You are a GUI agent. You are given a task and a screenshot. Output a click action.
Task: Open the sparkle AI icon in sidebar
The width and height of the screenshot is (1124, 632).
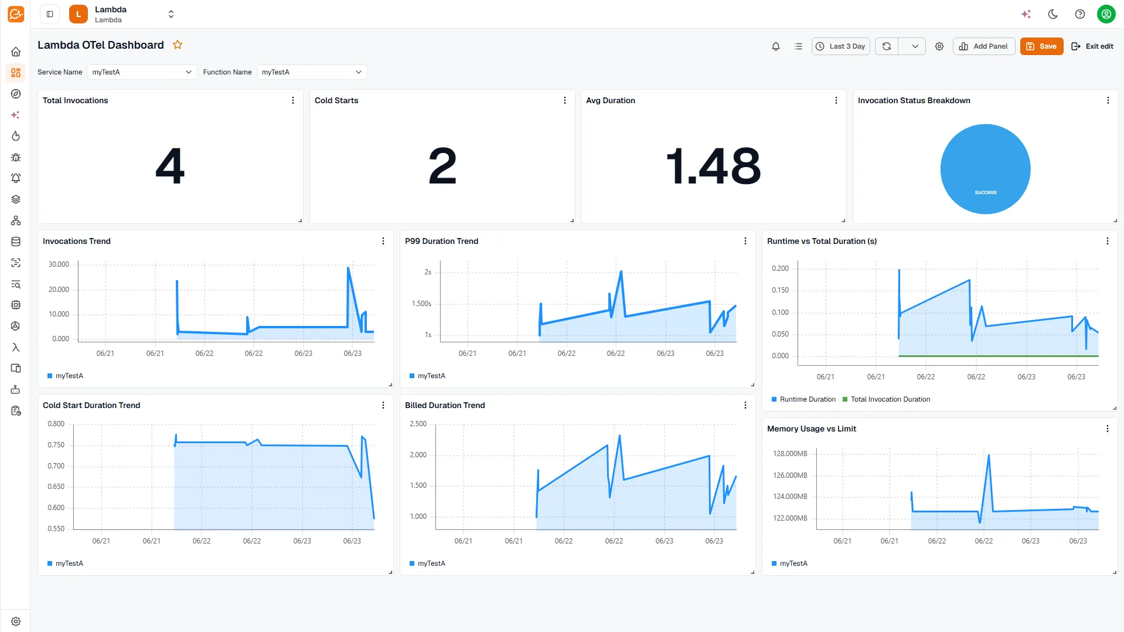[16, 115]
